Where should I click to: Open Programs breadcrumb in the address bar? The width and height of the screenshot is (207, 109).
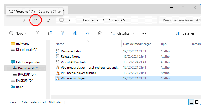point(91,20)
